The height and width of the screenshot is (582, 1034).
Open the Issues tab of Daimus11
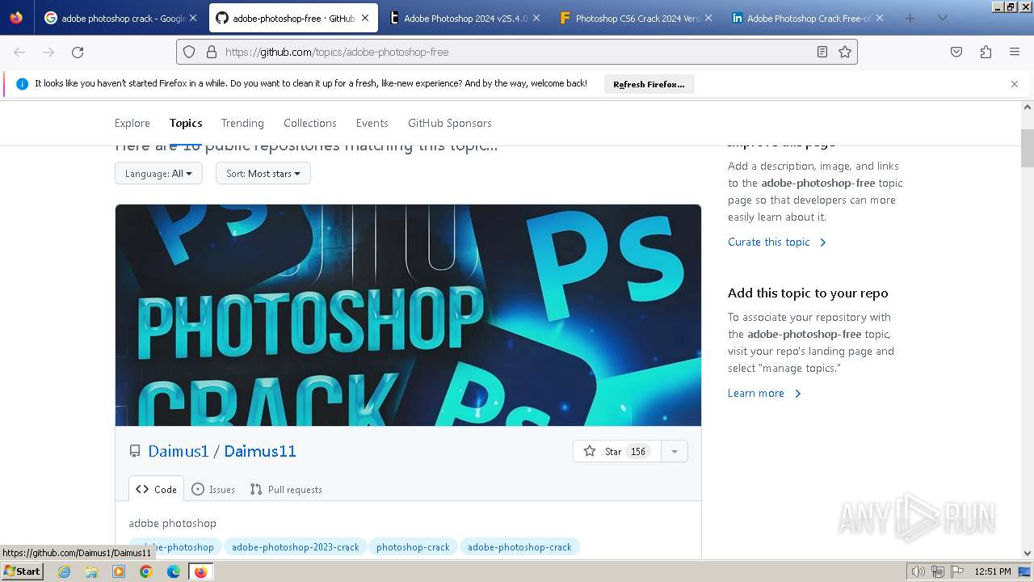[x=213, y=489]
